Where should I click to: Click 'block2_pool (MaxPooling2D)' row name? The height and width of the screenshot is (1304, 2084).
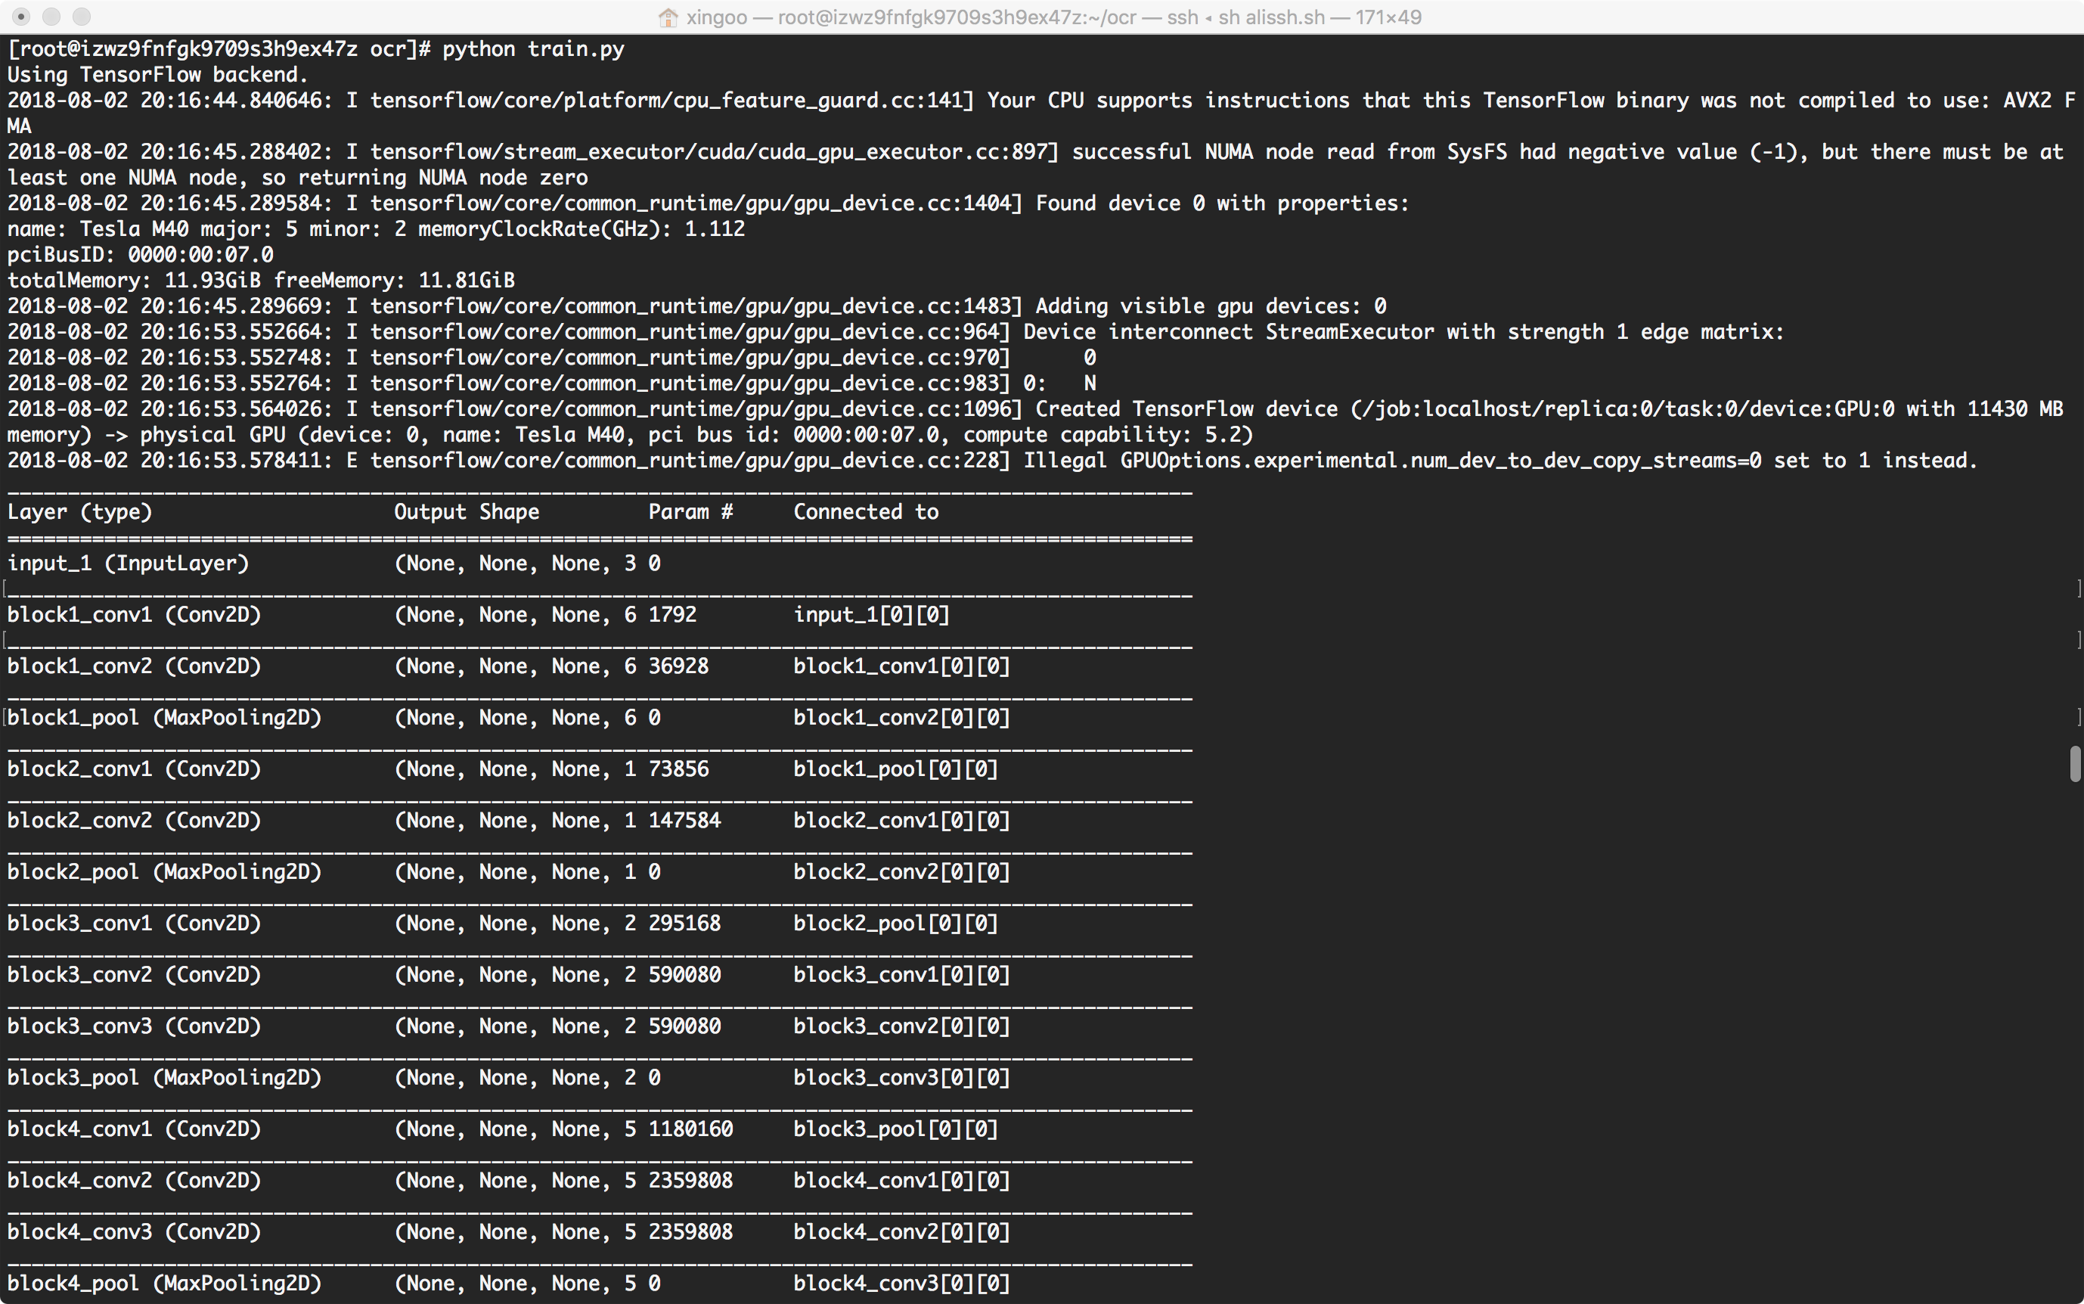click(x=164, y=873)
